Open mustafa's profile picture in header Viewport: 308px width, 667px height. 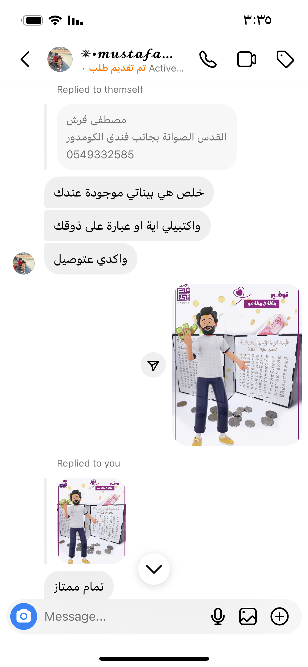(60, 59)
